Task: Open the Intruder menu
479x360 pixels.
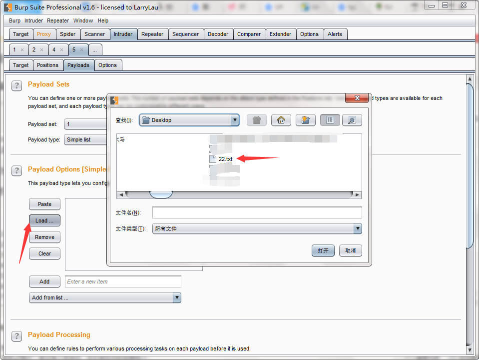Action: 33,21
